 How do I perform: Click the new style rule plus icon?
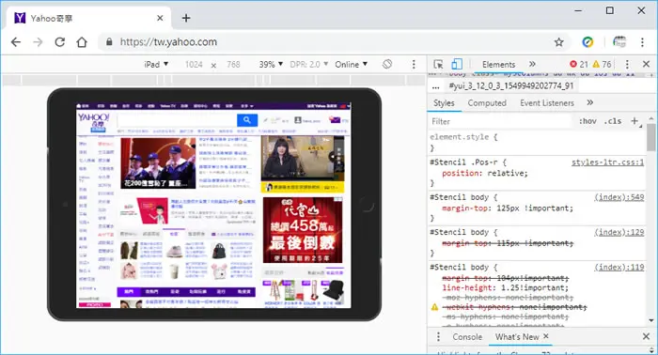pos(634,121)
